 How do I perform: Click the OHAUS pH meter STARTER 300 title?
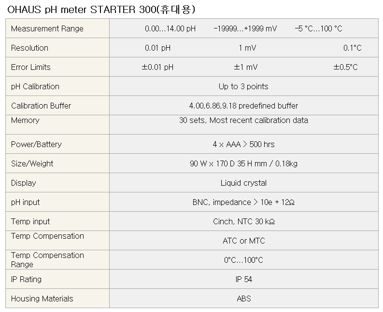[101, 10]
